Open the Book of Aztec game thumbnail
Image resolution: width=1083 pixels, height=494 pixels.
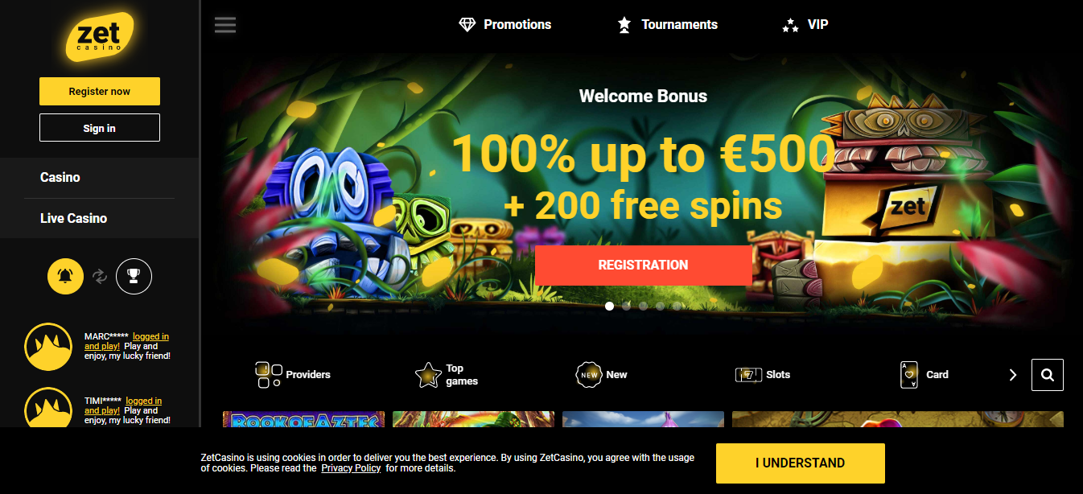304,420
